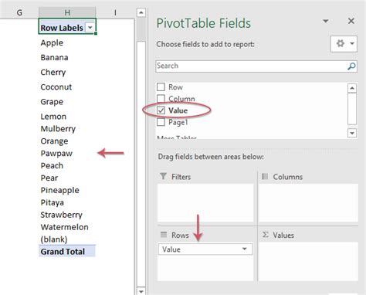Screen dimensions: 366x295
Task: Select the Grape cell
Action: click(67, 101)
